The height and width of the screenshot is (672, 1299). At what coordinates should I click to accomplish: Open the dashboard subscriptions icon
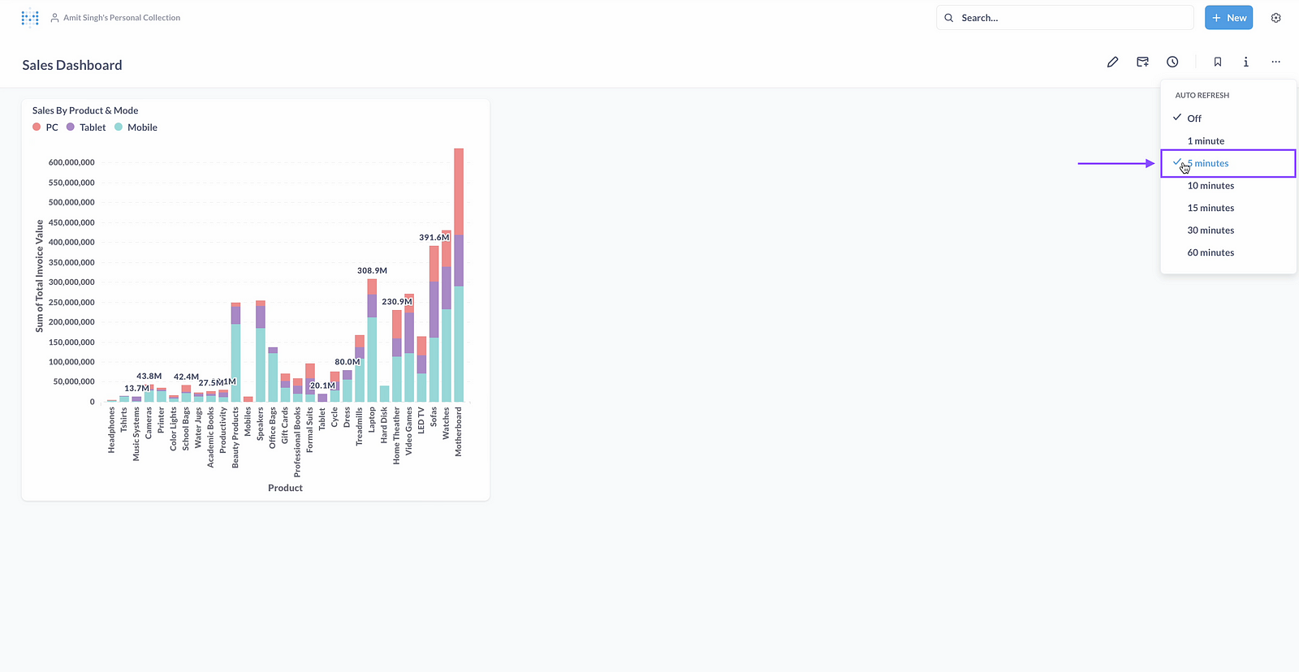[x=1142, y=62]
